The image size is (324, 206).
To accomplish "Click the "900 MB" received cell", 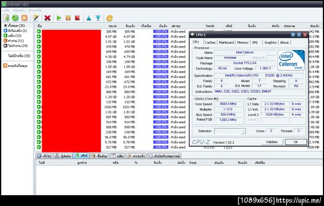I will [x=130, y=117].
